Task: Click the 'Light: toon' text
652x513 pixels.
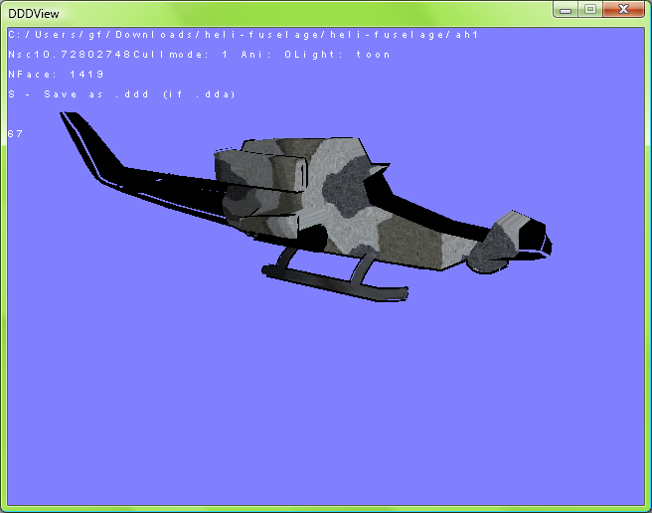Action: coord(341,55)
